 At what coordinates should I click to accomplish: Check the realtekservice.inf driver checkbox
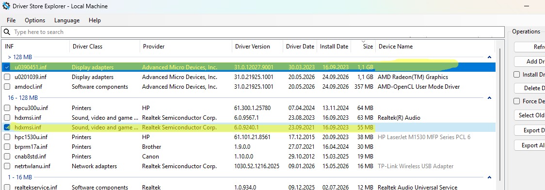[7, 187]
